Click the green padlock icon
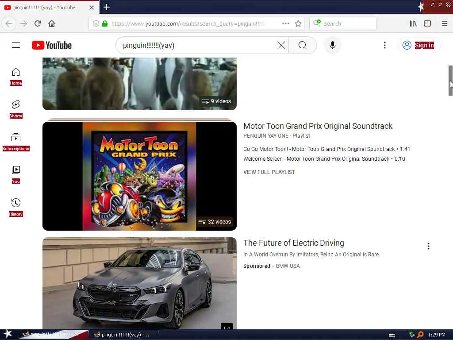The width and height of the screenshot is (453, 340). (x=105, y=23)
